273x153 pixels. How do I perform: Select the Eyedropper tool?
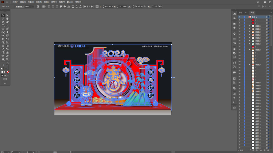point(3,49)
